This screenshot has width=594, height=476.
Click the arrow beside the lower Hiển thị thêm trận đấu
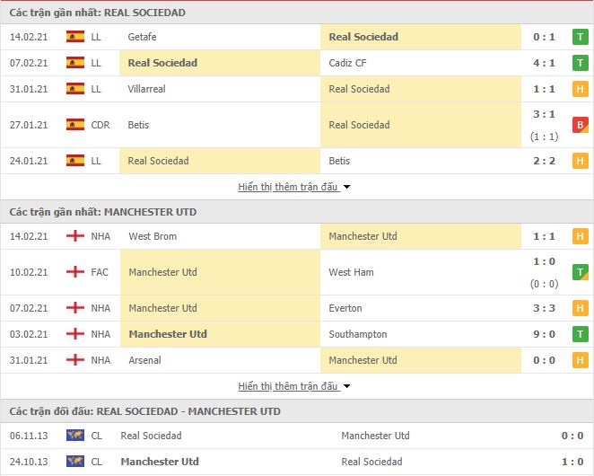(x=346, y=386)
